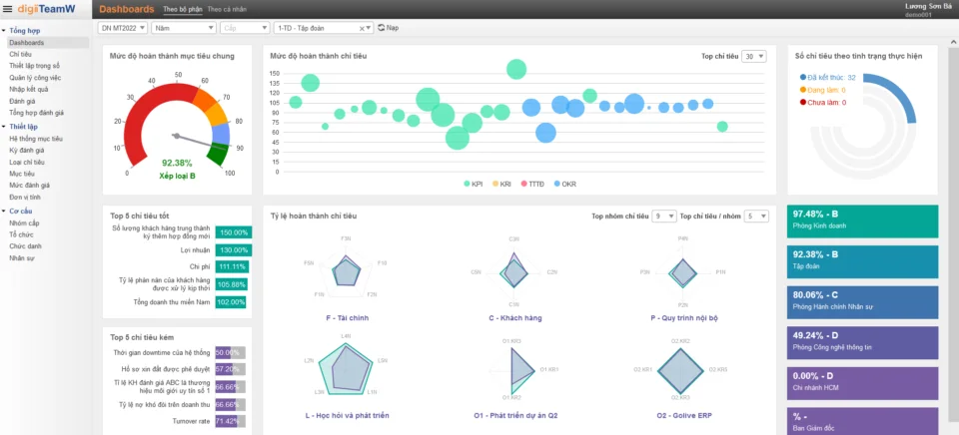Open the Top chỉ tiêu 30 dropdown
Image resolution: width=959 pixels, height=435 pixels.
[x=754, y=57]
